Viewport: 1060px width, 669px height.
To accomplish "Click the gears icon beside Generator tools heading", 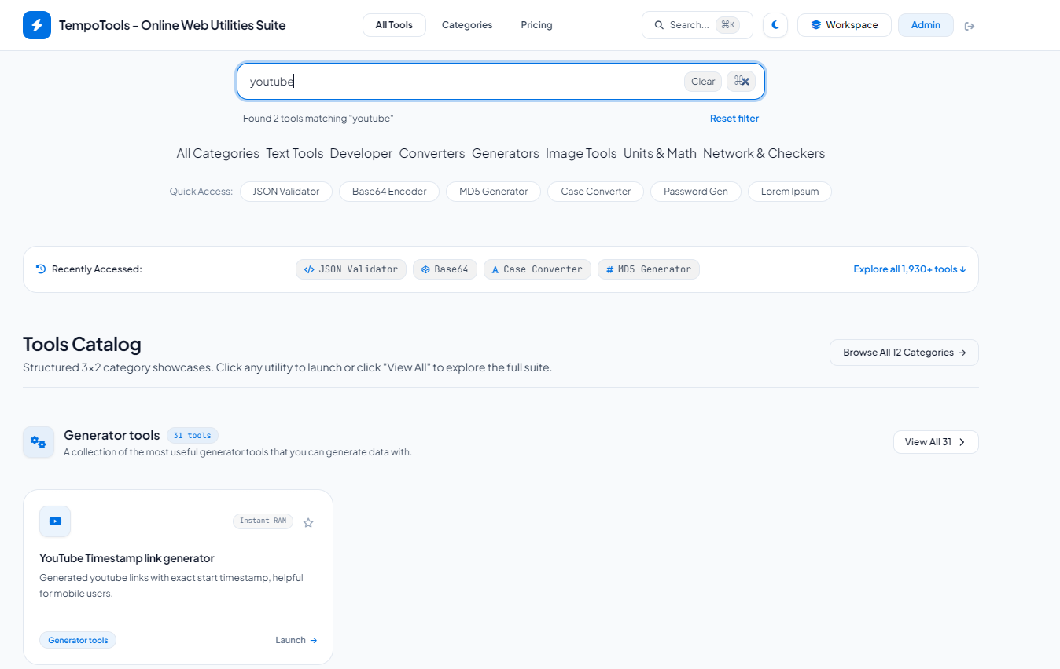I will 39,442.
